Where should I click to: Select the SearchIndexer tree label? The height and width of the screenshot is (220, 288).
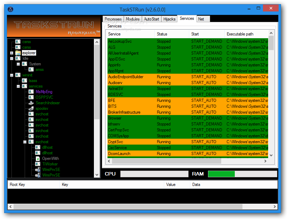[48, 103]
